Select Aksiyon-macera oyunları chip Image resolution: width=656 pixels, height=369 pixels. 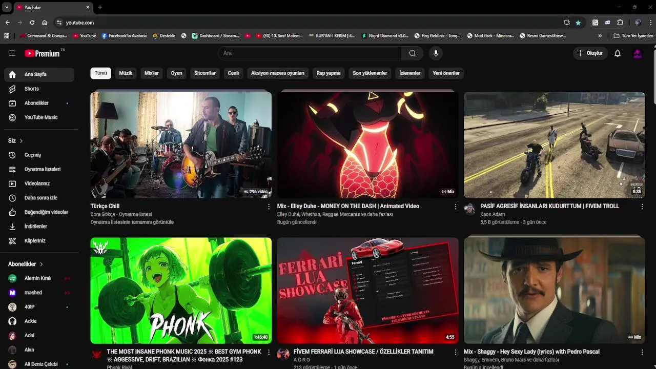pos(278,73)
